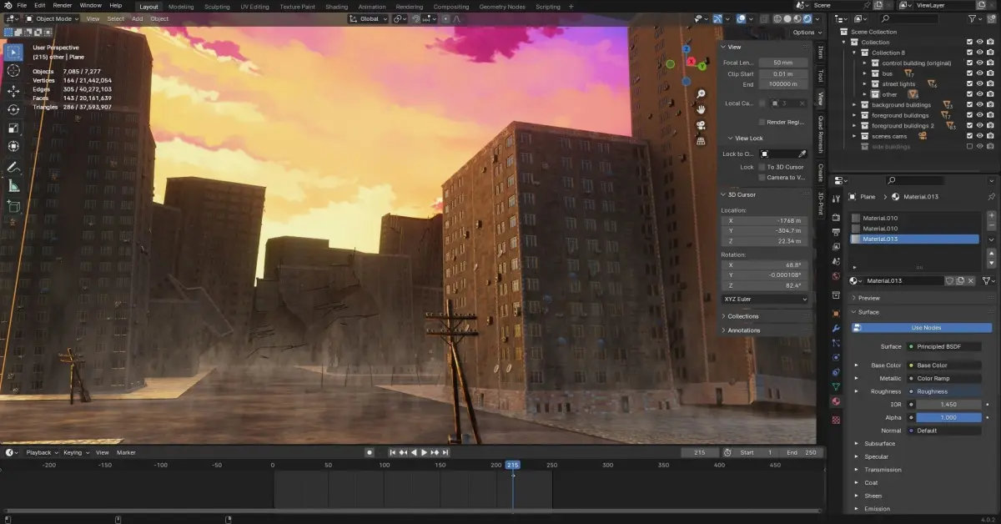Click the viewport pan hand icon
The image size is (1001, 524).
pos(701,109)
